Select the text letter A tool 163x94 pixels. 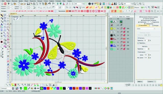(x=2, y=24)
